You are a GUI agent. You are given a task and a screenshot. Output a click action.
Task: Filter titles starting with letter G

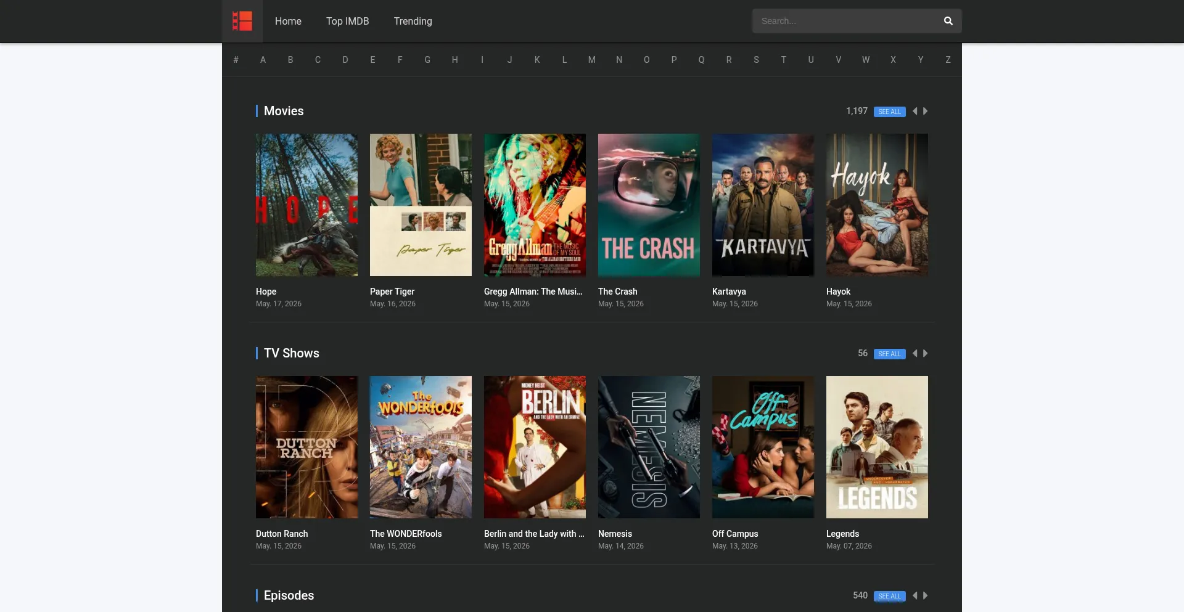tap(427, 60)
